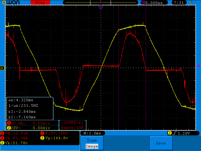
Task: Click the rising edge trigger icon
Action: coord(175,133)
